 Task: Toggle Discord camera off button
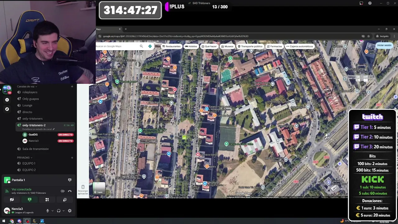[x=12, y=200]
